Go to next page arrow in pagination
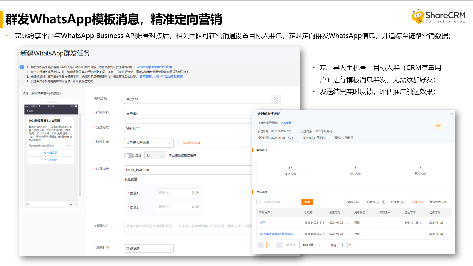The image size is (473, 266). (279, 245)
